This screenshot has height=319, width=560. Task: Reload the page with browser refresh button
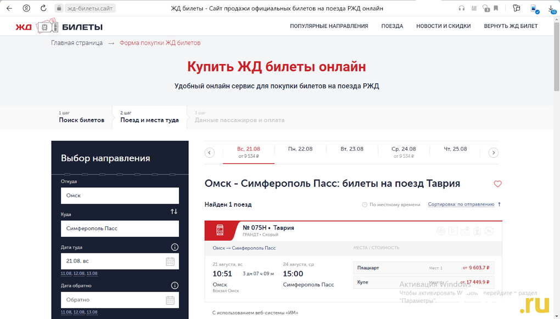43,8
